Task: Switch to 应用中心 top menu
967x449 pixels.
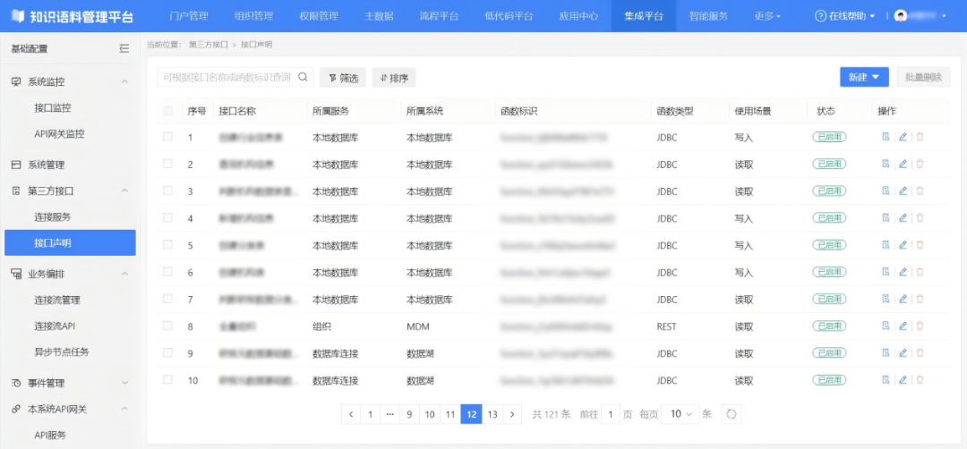Action: [578, 16]
